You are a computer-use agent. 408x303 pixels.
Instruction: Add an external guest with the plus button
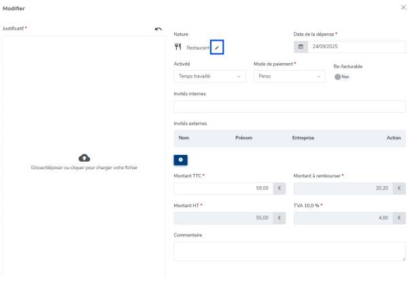tap(181, 160)
